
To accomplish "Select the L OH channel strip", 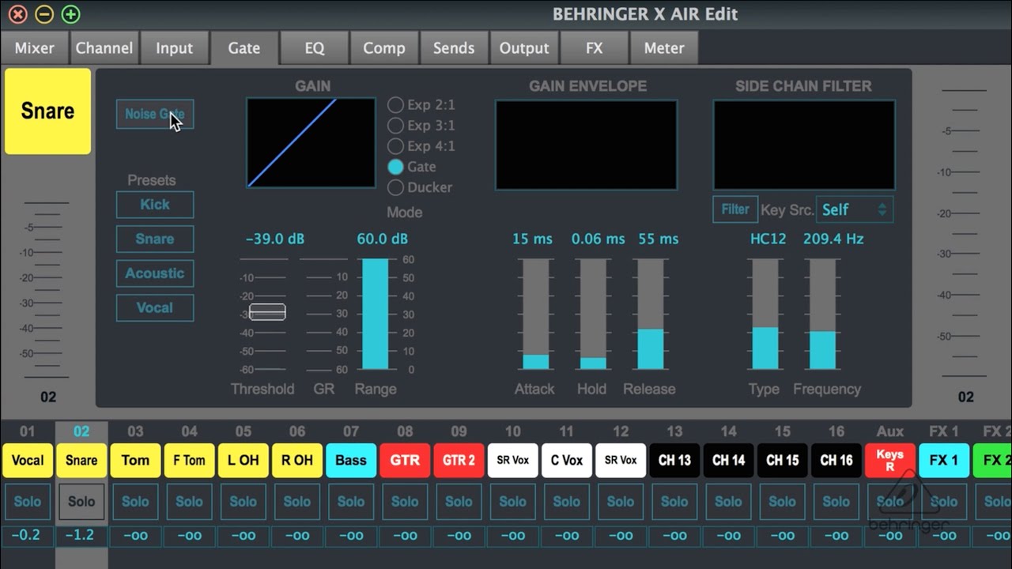I will coord(244,461).
